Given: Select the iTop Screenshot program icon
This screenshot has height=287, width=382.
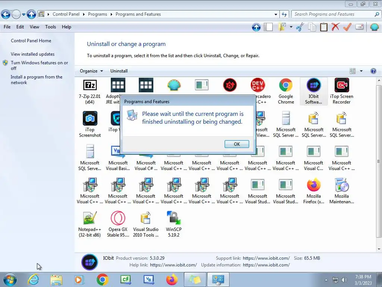Looking at the screenshot, I should (x=90, y=124).
